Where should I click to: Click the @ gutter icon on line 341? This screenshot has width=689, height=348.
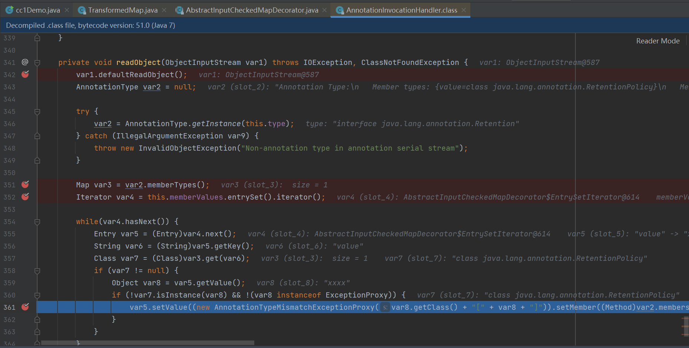coord(25,62)
